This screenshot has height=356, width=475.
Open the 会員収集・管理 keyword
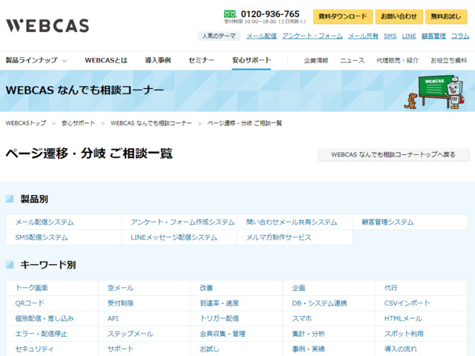point(223,334)
